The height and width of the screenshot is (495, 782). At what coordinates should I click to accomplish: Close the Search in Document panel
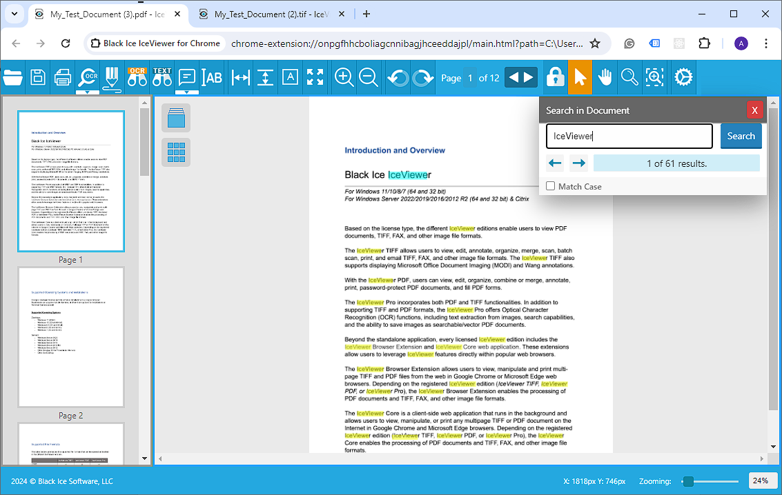[754, 110]
